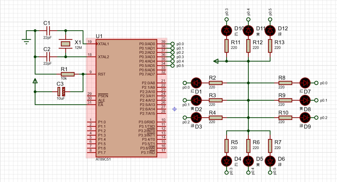Click the power arrow left of R11
The image size is (337, 182).
(x=216, y=61)
